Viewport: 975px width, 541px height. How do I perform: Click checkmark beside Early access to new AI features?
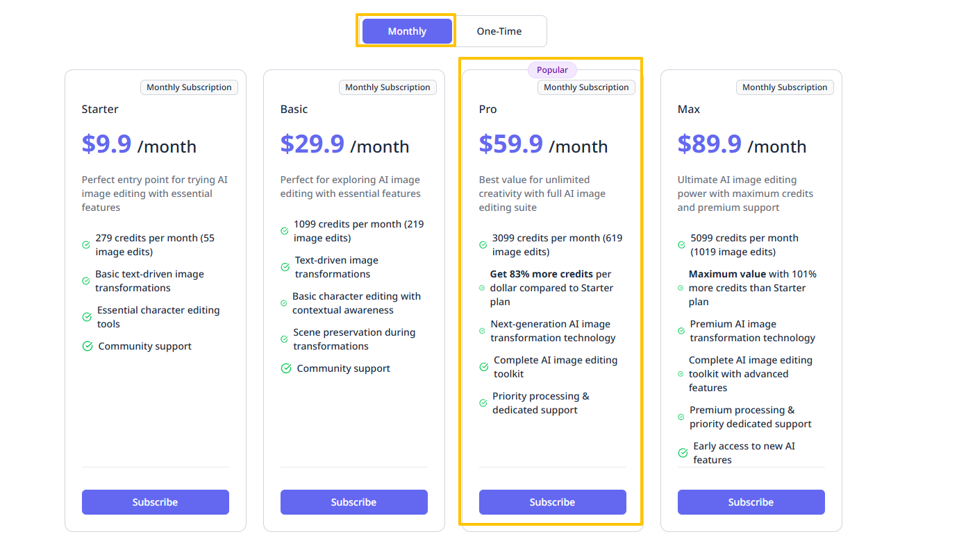coord(683,453)
